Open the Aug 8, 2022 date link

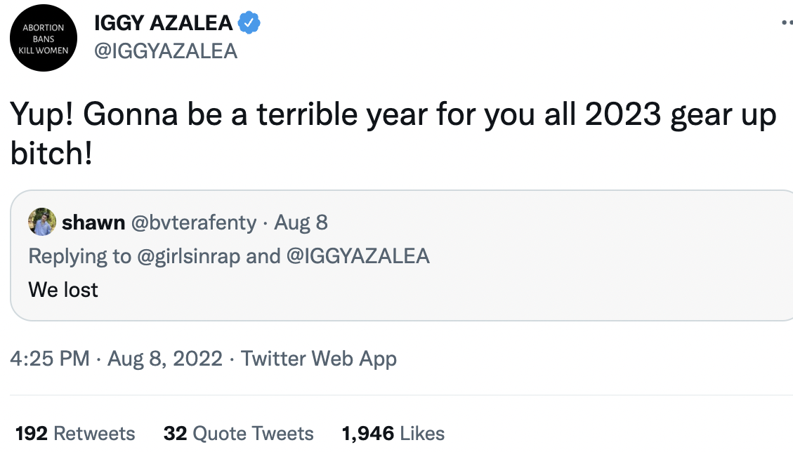[x=165, y=359]
